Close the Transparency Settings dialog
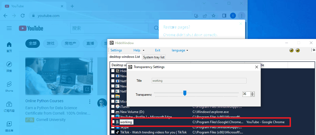This screenshot has height=135, width=316. click(x=257, y=67)
